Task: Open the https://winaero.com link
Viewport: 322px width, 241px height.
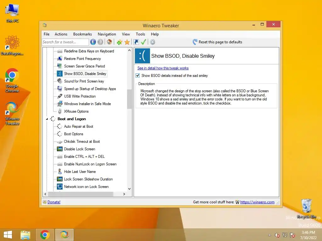Action: (x=257, y=202)
